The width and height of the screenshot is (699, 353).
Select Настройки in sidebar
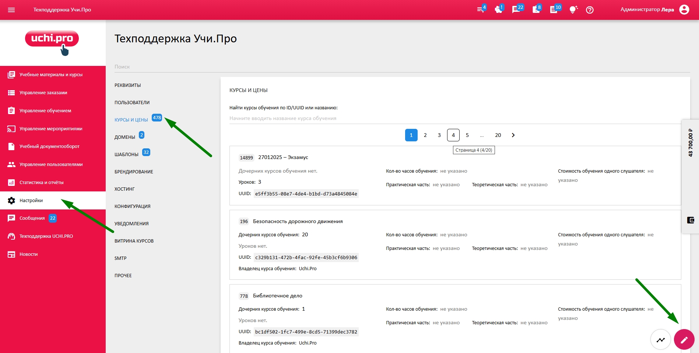point(53,201)
